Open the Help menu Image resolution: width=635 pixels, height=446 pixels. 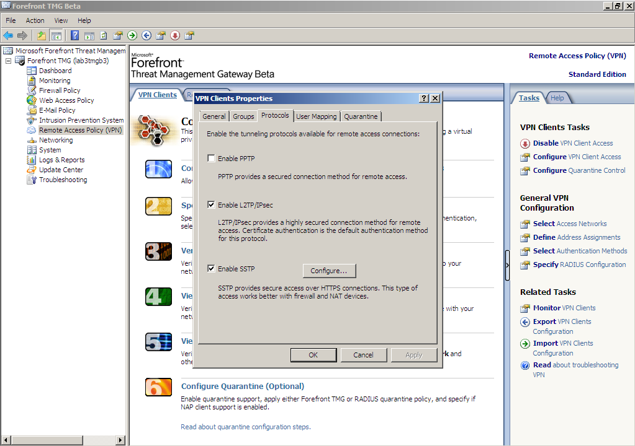(84, 20)
